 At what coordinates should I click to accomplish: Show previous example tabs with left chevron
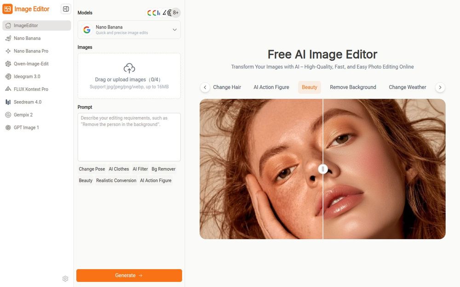(x=205, y=87)
